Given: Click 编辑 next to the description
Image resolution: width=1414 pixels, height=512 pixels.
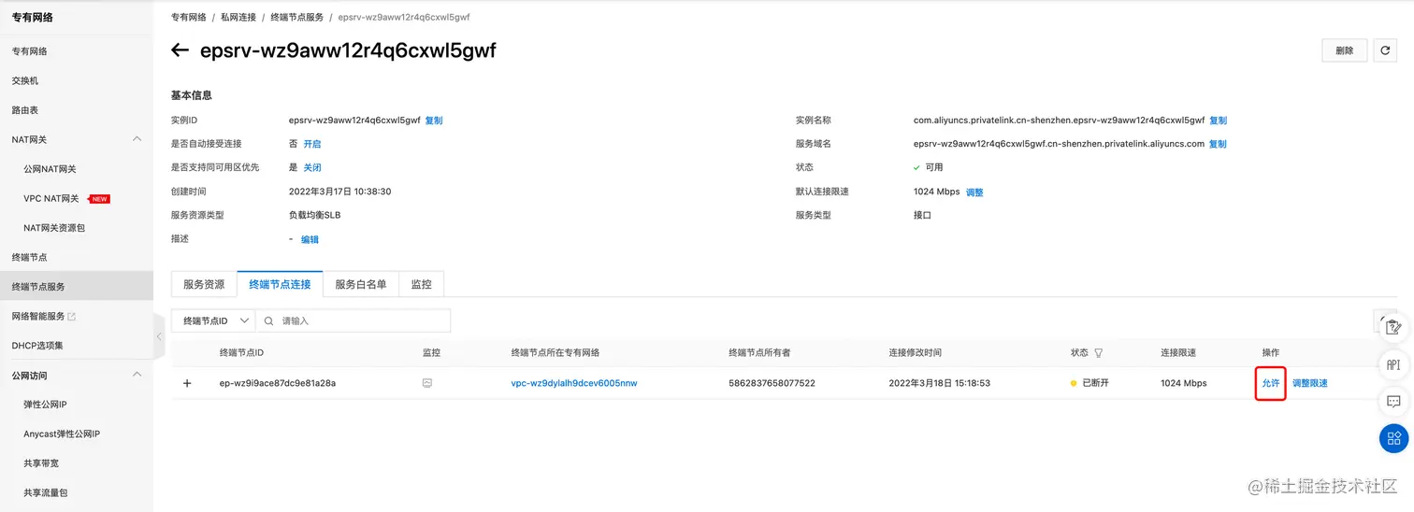Looking at the screenshot, I should 310,239.
